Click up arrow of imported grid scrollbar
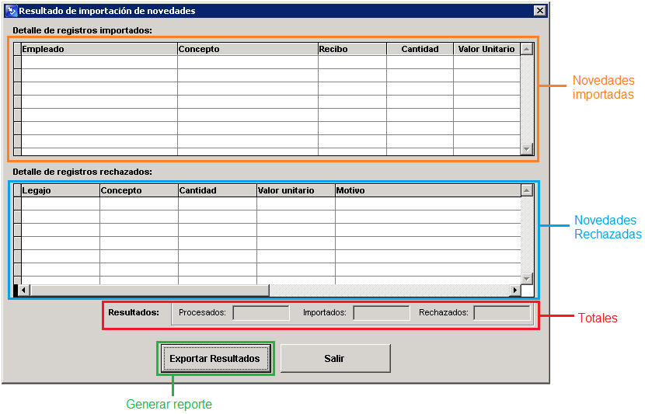 click(x=527, y=50)
